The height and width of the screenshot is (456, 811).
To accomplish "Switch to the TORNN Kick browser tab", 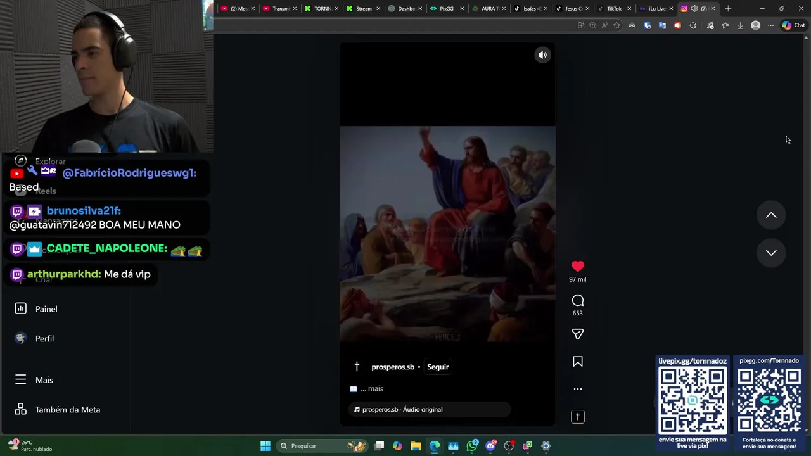I will (322, 8).
